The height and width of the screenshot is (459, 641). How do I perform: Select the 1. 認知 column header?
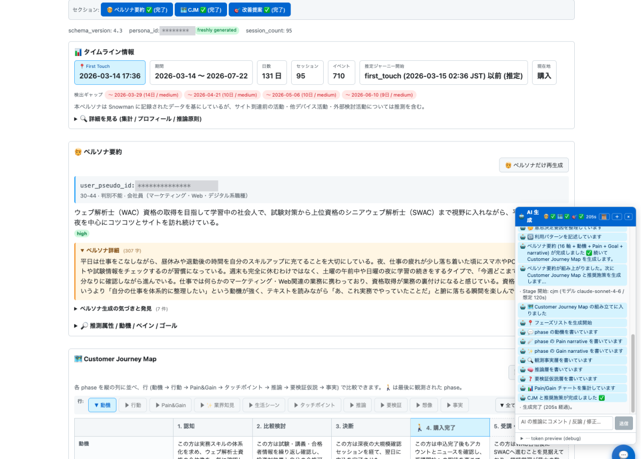point(213,426)
